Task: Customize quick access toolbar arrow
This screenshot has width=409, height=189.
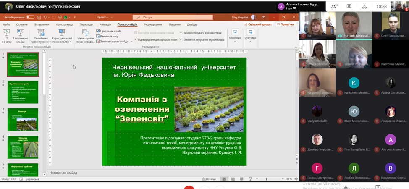Action: point(74,17)
